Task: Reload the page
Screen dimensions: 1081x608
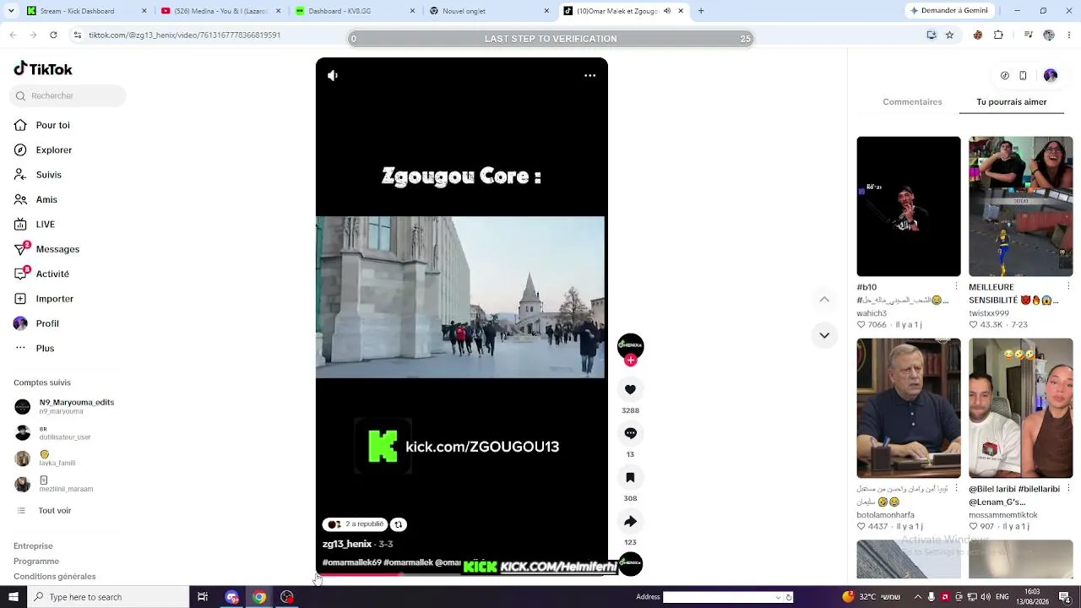Action: point(53,35)
